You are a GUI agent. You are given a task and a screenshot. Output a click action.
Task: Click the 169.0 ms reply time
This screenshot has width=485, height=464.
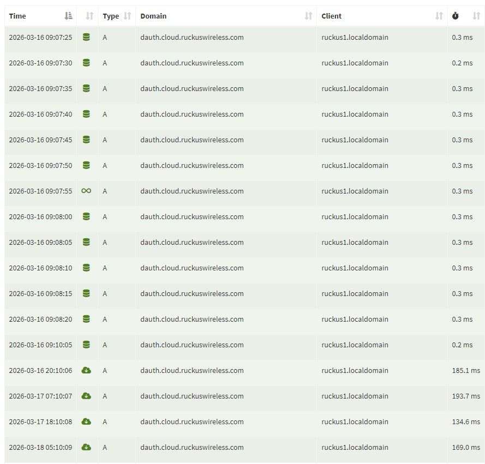pyautogui.click(x=466, y=447)
